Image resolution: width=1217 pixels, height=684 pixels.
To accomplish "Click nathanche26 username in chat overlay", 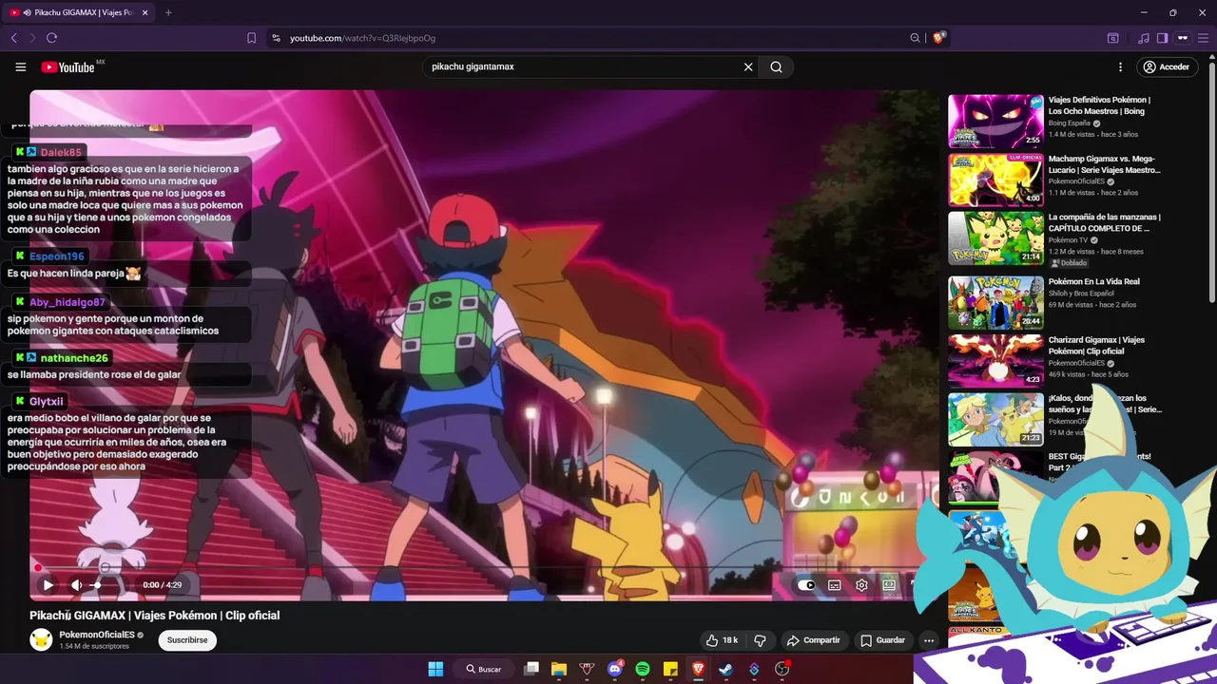I will pos(74,358).
